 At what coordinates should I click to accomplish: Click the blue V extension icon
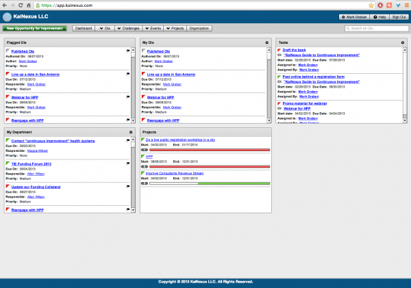click(398, 5)
